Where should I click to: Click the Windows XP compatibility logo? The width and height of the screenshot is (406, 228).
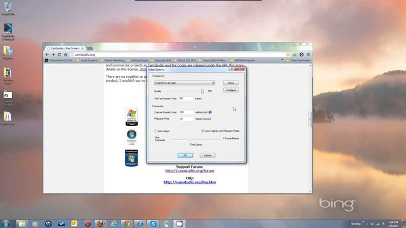coord(131,117)
